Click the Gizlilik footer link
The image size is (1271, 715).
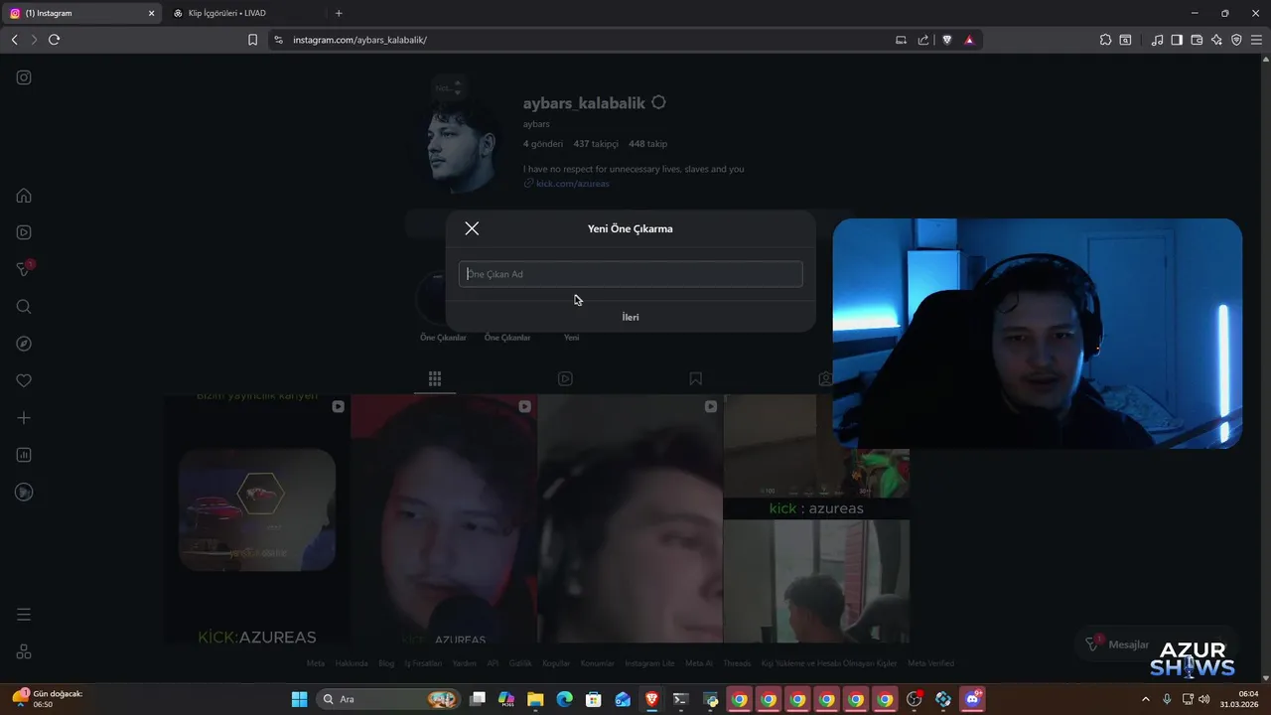point(520,663)
